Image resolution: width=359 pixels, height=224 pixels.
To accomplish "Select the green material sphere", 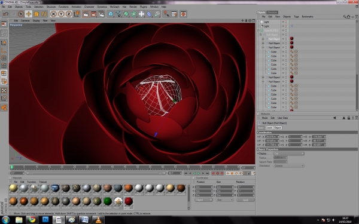I will pyautogui.click(x=108, y=202).
